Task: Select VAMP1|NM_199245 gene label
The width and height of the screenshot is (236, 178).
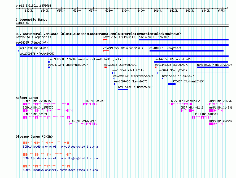Action: 220,121
